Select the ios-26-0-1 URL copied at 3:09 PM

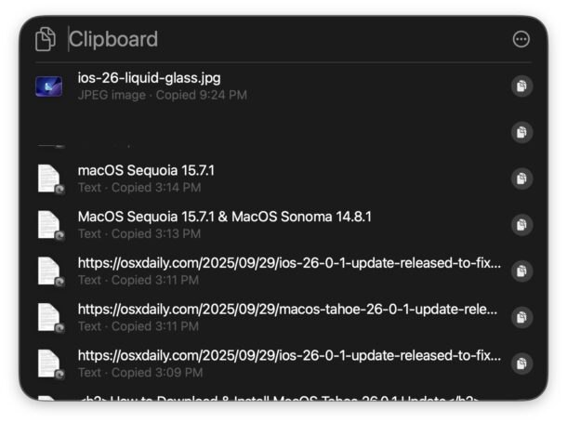point(279,364)
